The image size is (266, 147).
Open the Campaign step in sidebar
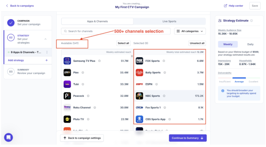pos(28,23)
